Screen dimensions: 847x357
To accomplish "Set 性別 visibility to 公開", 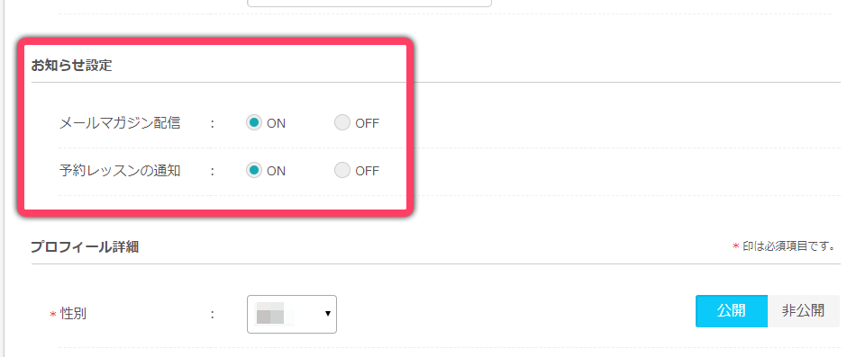I will click(732, 310).
